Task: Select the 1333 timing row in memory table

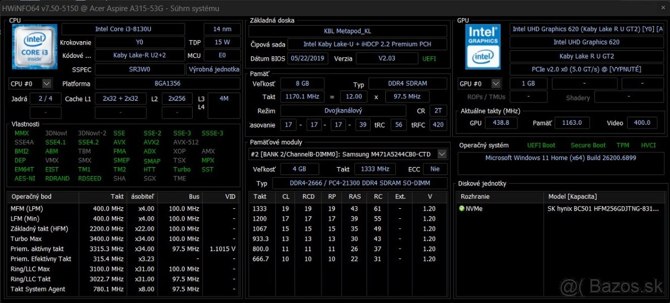Action: coord(347,209)
